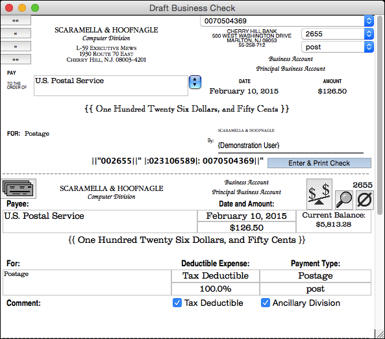This screenshot has height=339, width=385.
Task: Click the Payment Type field Postage
Action: click(316, 276)
